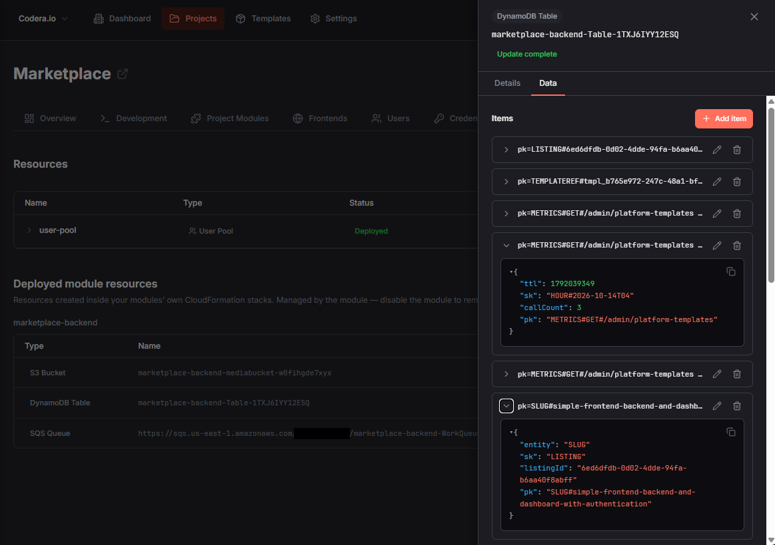Click pencil icon on the TEMPLATEREF#tmpl_b765e972 row

(716, 182)
